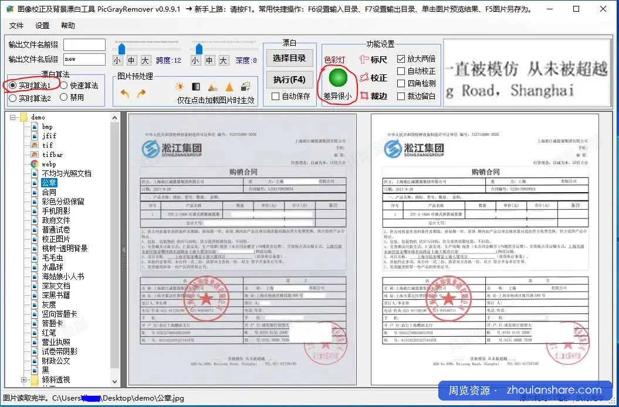The width and height of the screenshot is (619, 407).
Task: Click the jfif file icon in tree
Action: pos(35,136)
